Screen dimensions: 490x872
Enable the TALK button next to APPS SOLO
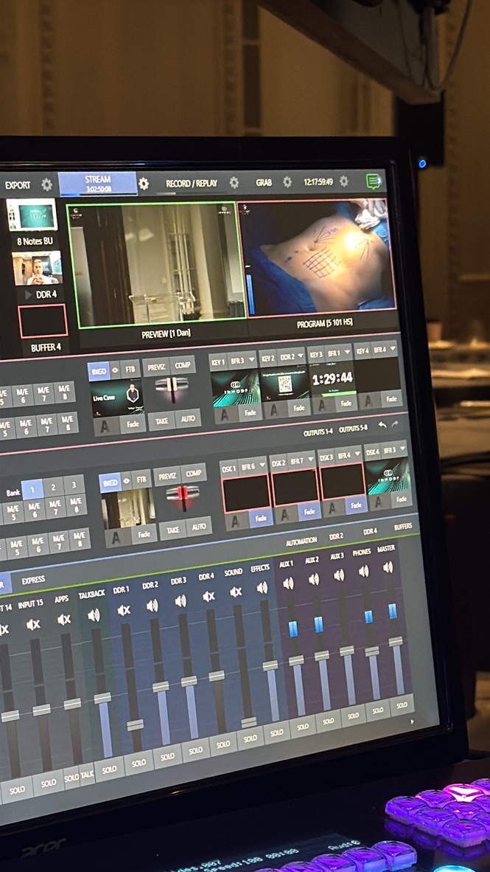pyautogui.click(x=86, y=774)
